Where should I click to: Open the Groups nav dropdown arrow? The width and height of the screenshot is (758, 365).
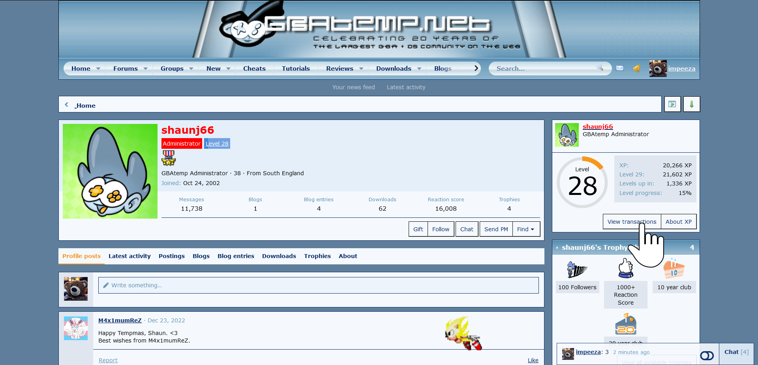[x=191, y=69]
